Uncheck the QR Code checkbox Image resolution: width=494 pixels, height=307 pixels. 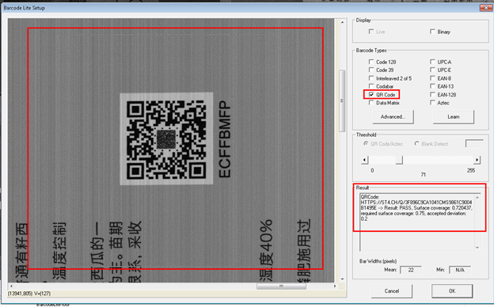(371, 94)
